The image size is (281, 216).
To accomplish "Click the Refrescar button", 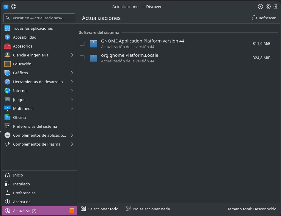I will point(264,18).
